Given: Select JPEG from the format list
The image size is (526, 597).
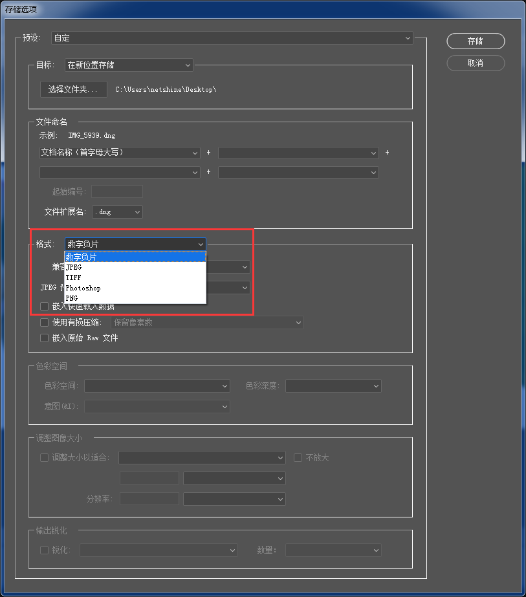Looking at the screenshot, I should click(x=135, y=267).
